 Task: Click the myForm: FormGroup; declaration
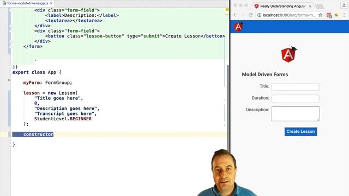click(x=47, y=83)
